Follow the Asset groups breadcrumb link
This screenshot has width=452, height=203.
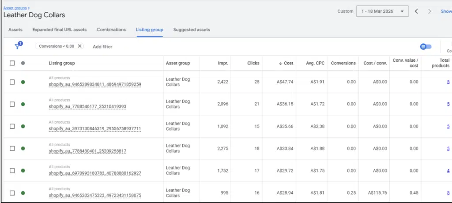click(x=15, y=8)
